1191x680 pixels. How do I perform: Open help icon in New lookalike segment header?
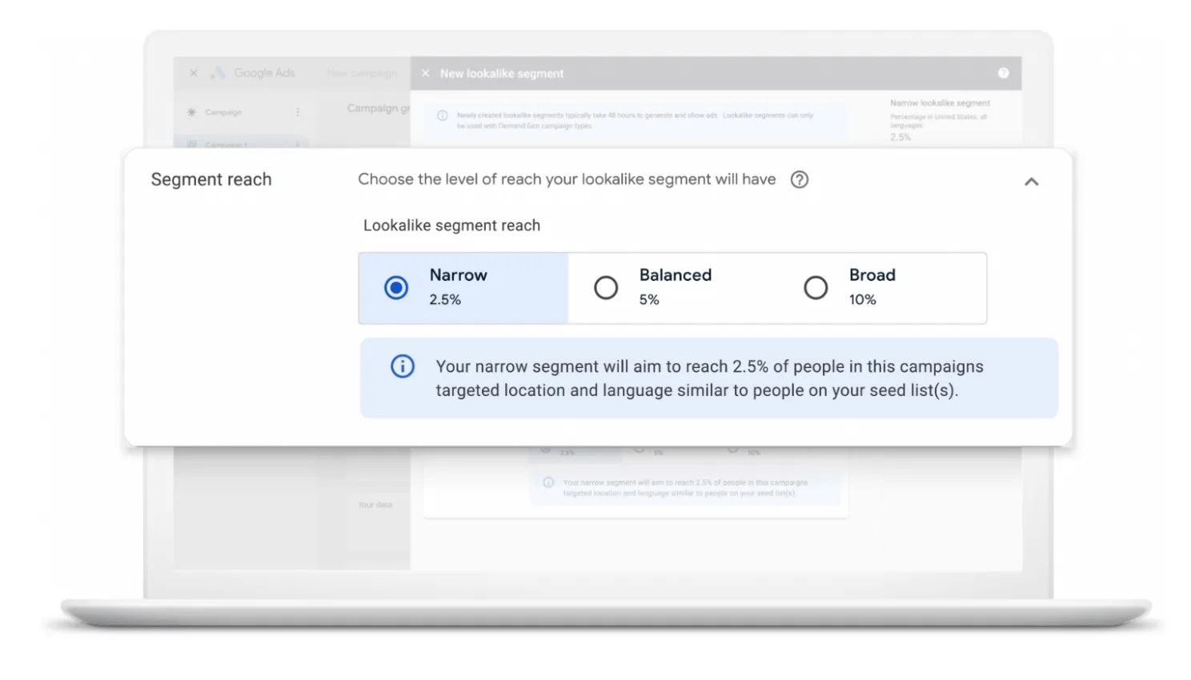click(1004, 74)
